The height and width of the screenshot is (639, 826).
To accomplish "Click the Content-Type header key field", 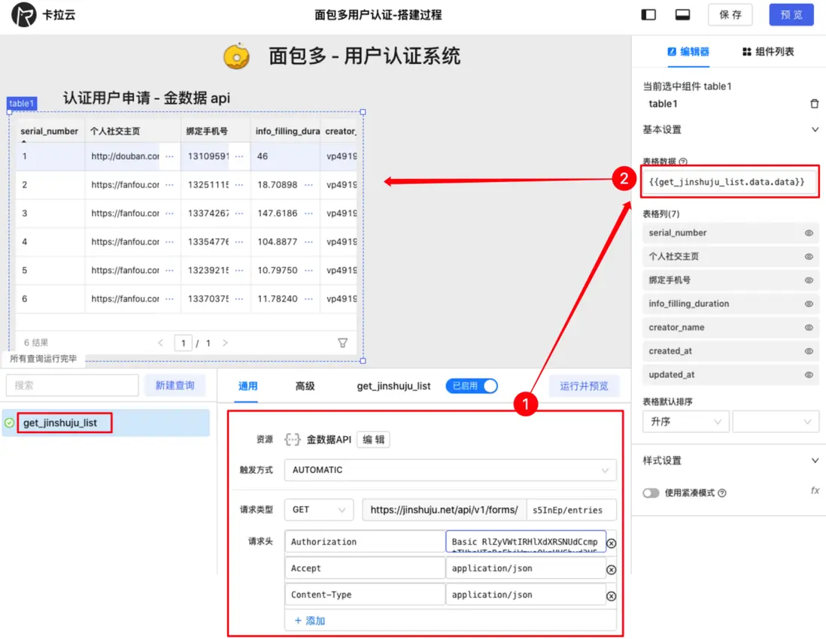I will coord(365,594).
